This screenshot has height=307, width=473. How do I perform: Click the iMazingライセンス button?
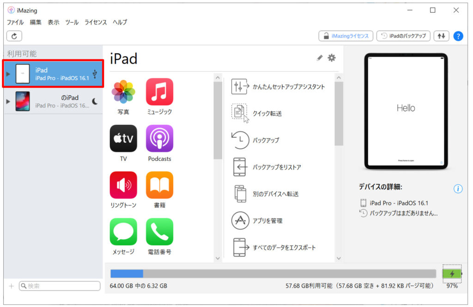click(x=346, y=36)
